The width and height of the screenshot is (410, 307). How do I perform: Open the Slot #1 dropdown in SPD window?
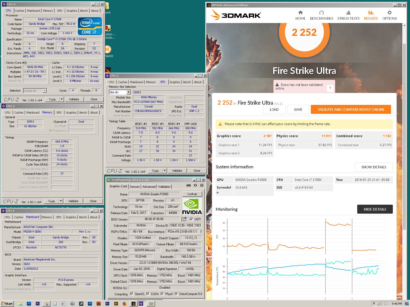pos(129,92)
